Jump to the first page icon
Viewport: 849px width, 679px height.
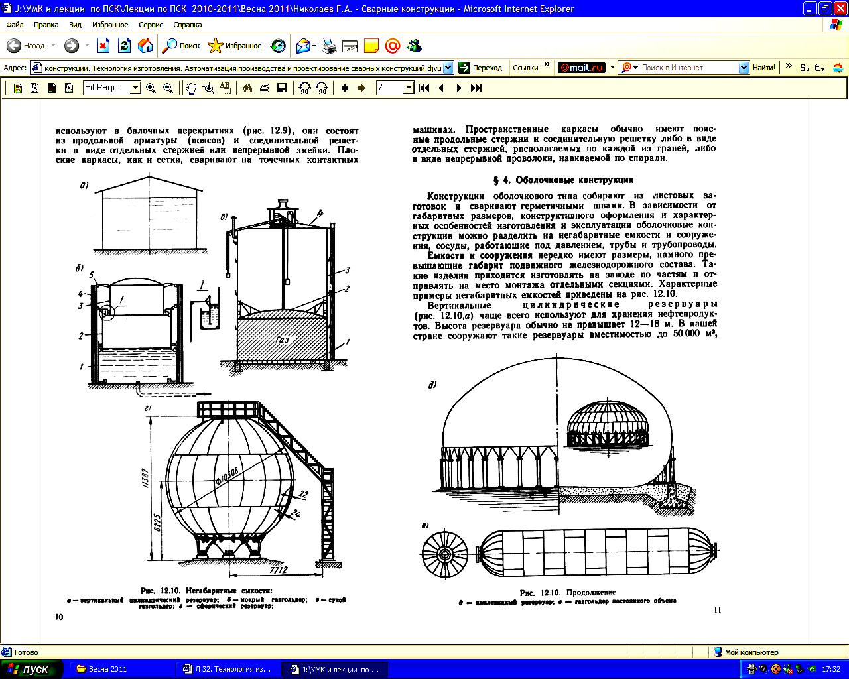(424, 88)
